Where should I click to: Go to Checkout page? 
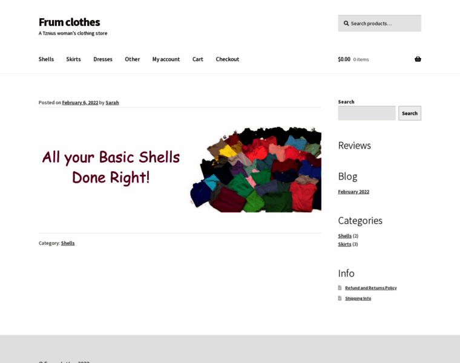(x=228, y=59)
